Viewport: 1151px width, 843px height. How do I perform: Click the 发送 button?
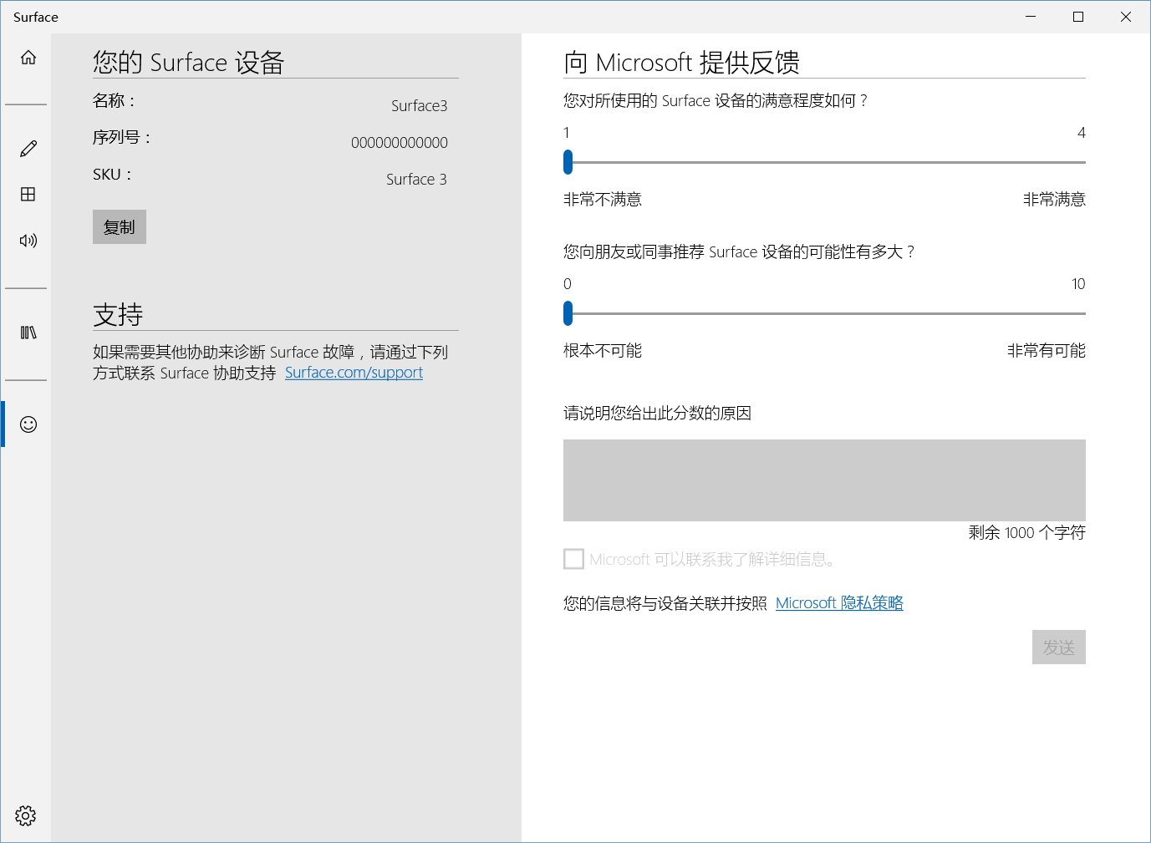[1059, 647]
